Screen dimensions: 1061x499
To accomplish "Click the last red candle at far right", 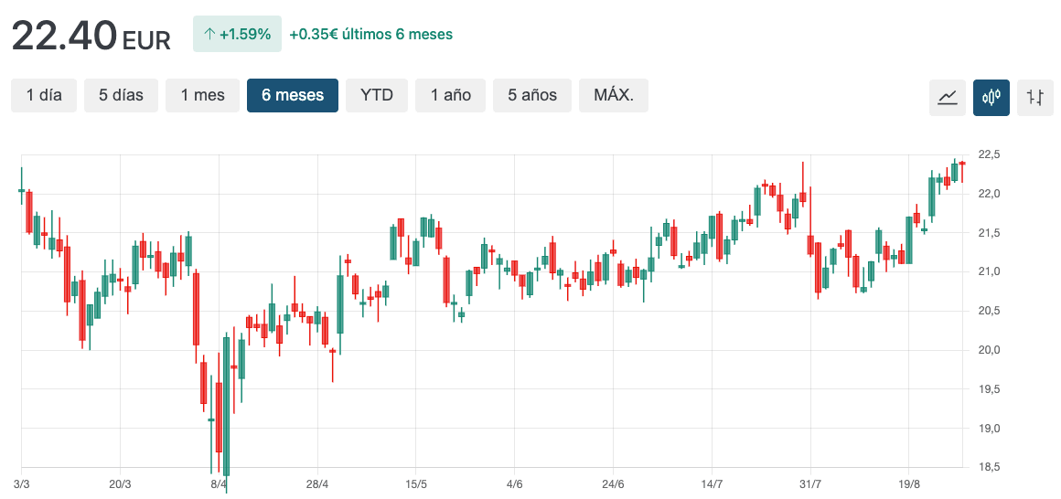I will 962,165.
